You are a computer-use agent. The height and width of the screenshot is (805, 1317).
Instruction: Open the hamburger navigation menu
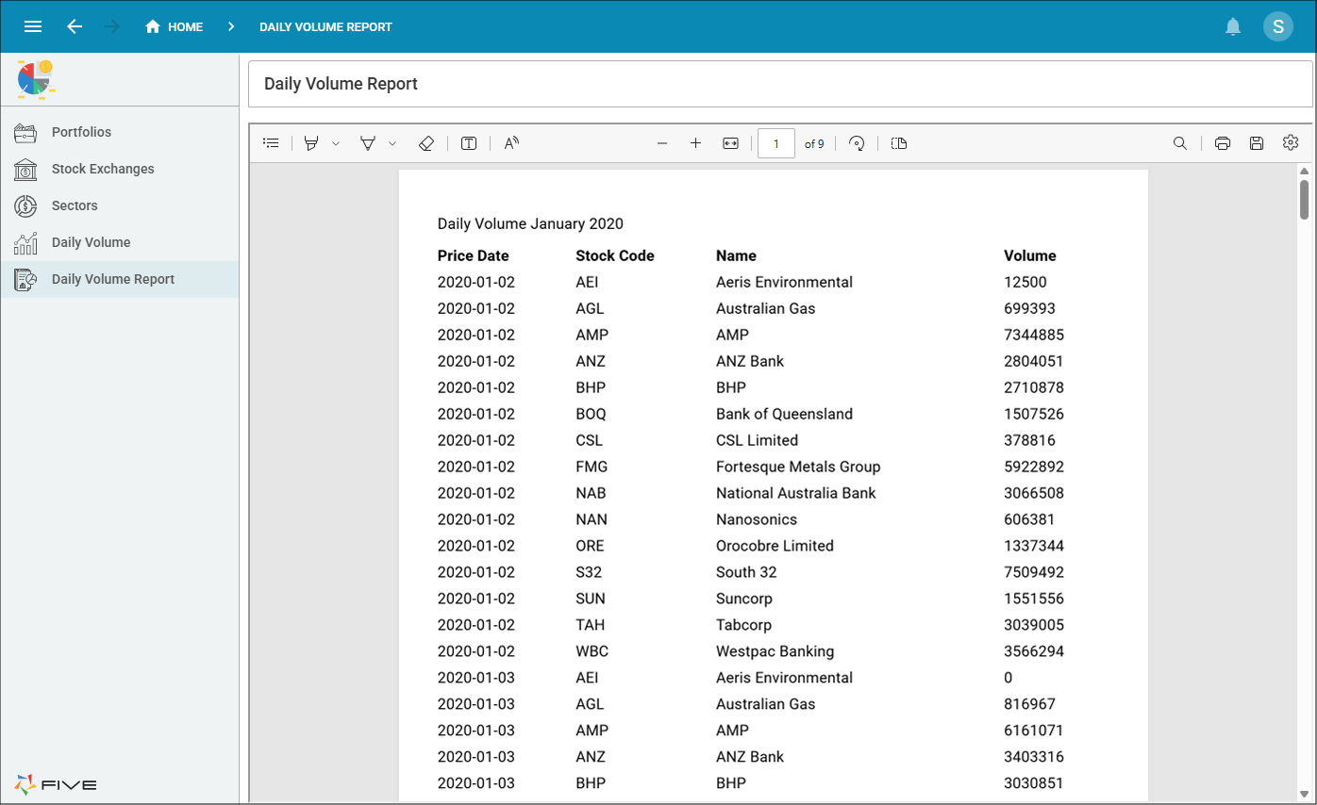pyautogui.click(x=33, y=26)
